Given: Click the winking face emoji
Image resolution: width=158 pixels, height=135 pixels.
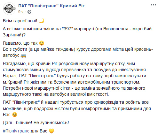Looking at the screenshot, I should tap(42, 43).
